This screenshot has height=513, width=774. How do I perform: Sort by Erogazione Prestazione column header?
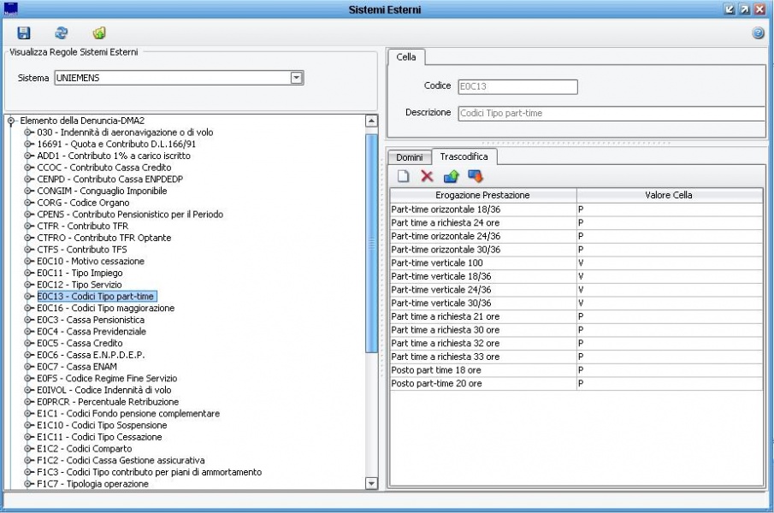[x=483, y=195]
